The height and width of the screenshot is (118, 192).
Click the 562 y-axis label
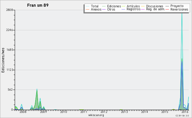tap(11, 90)
